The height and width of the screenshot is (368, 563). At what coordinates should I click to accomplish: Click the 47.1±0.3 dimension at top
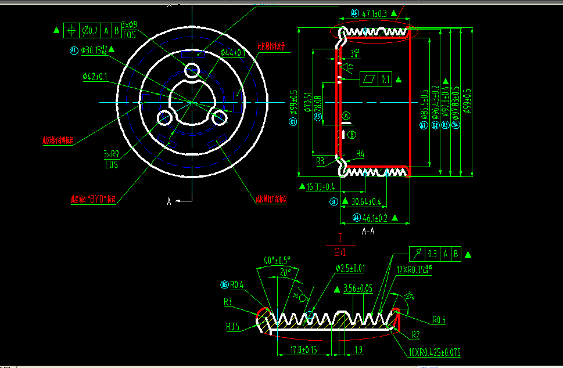pos(375,13)
